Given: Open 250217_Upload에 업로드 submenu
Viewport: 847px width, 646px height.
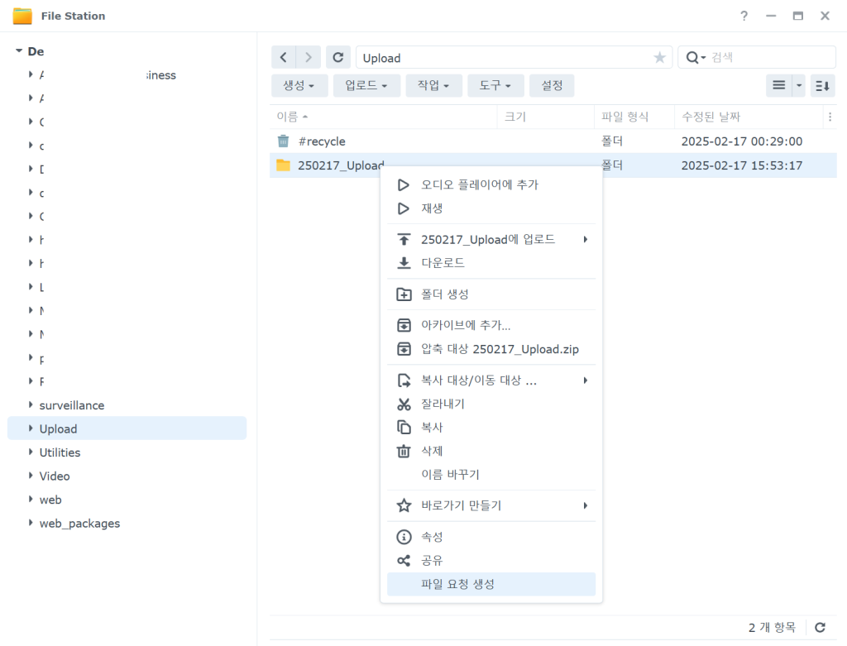Looking at the screenshot, I should point(491,239).
